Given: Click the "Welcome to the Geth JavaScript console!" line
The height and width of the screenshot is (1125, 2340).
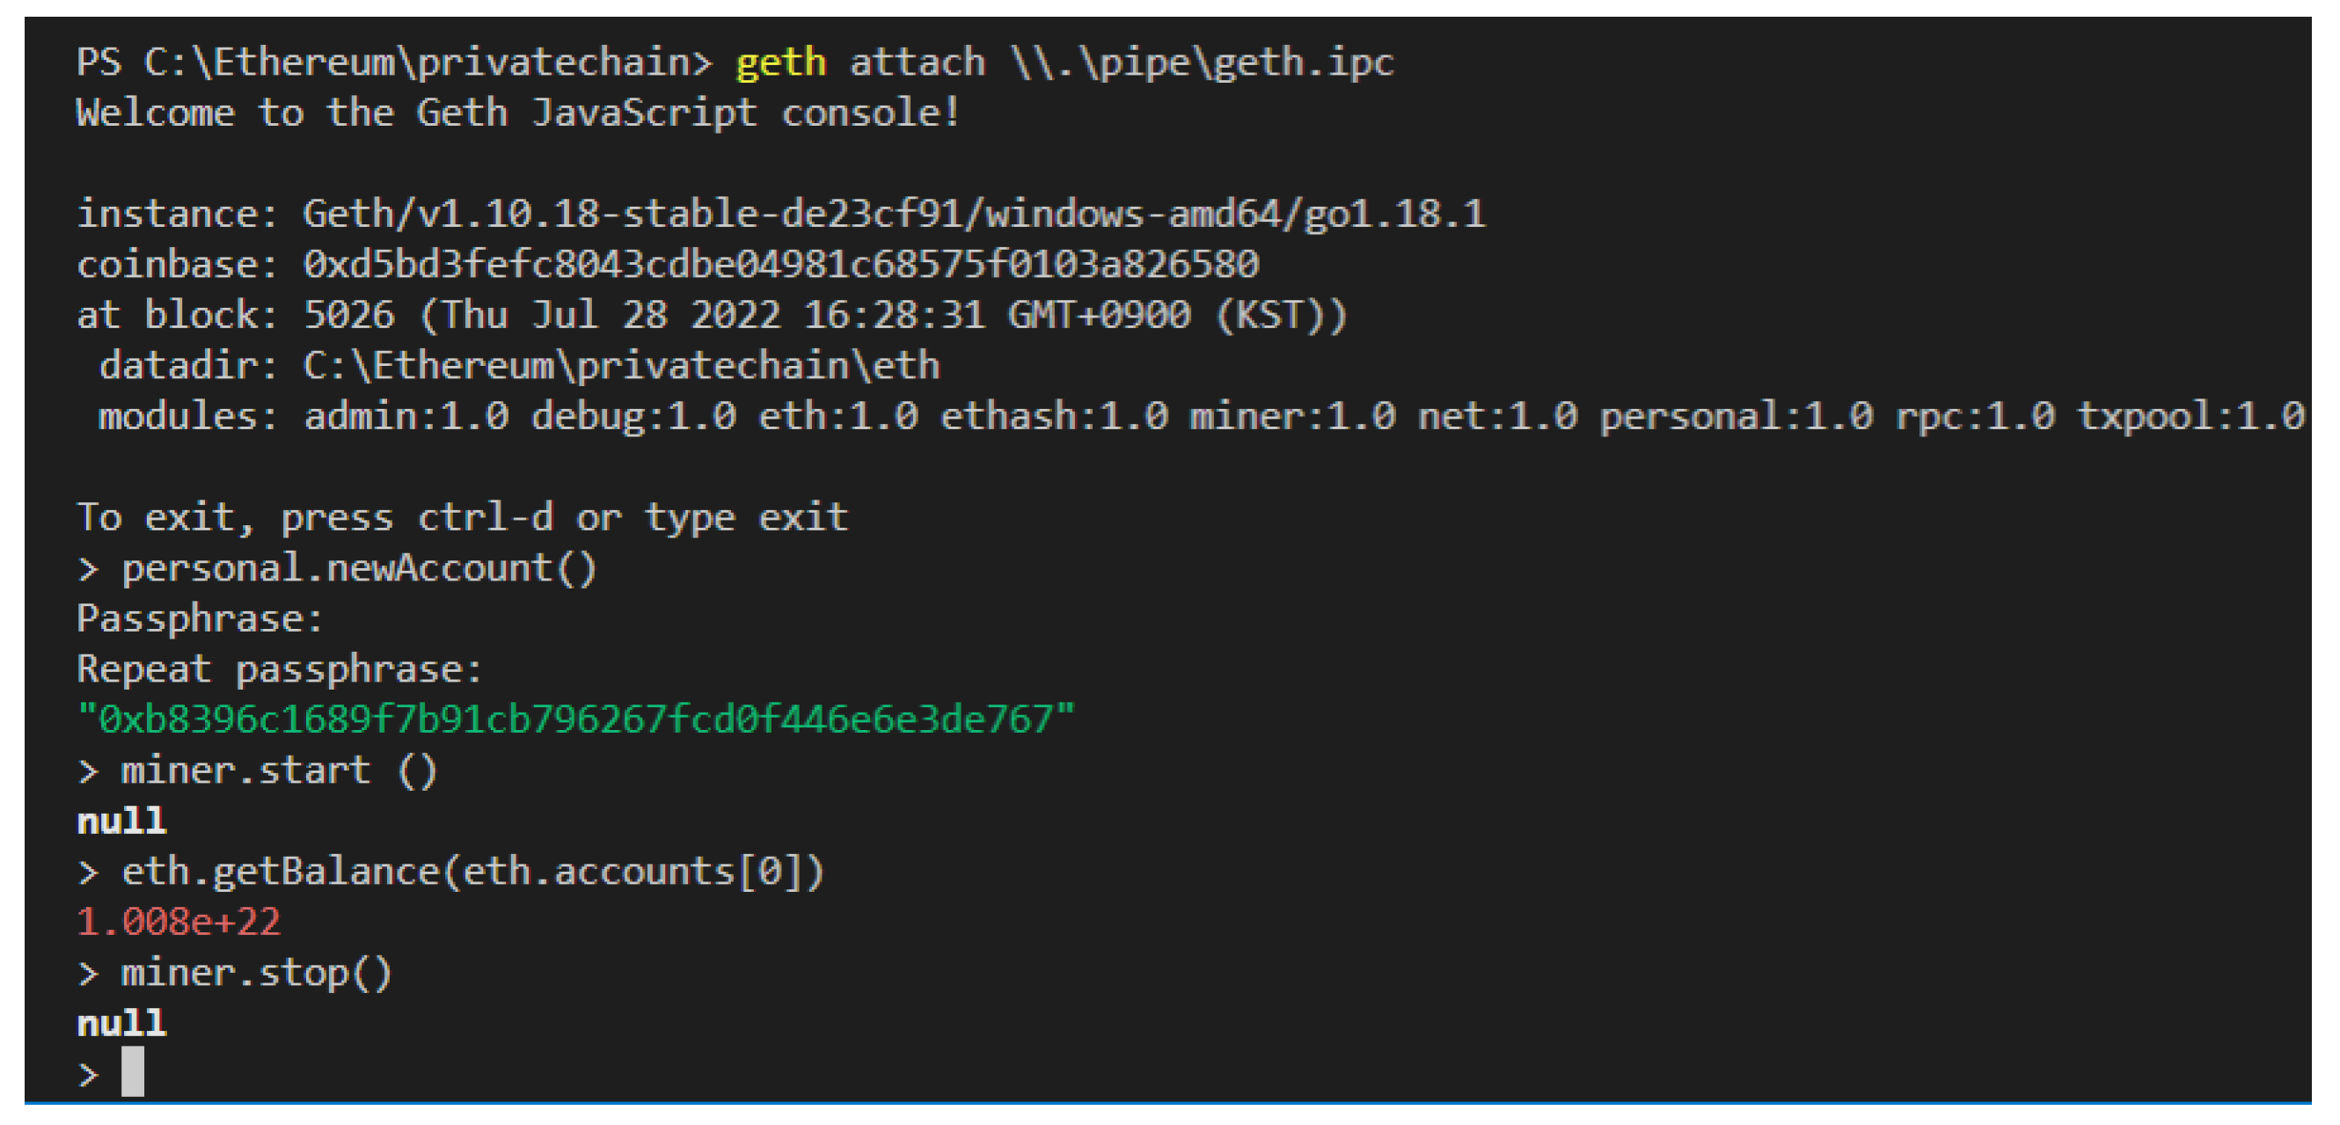Looking at the screenshot, I should (x=518, y=113).
